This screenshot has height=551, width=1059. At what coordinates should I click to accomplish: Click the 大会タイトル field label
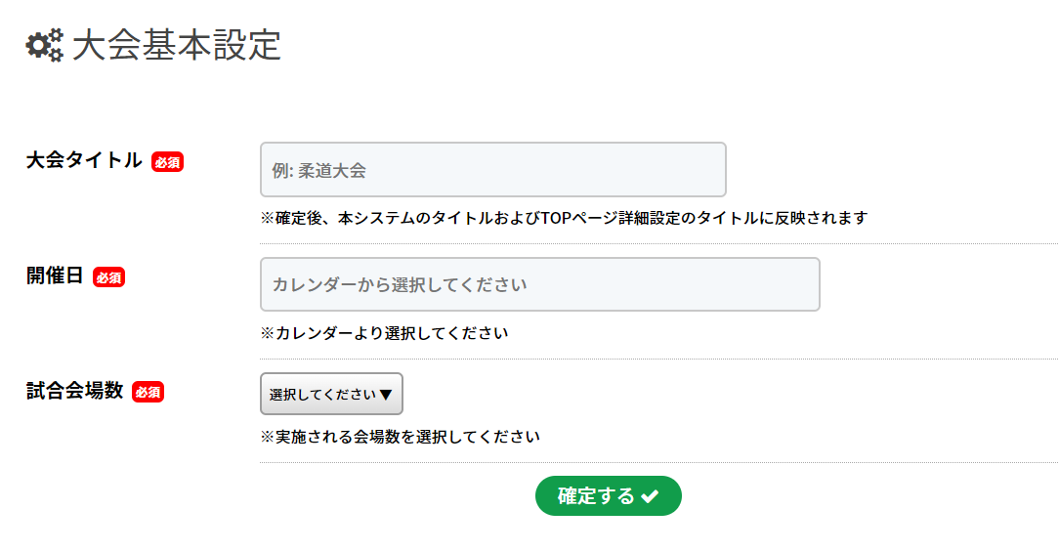(x=84, y=161)
